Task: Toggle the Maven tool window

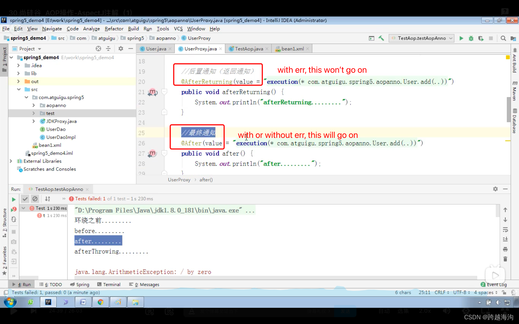Action: click(x=515, y=91)
